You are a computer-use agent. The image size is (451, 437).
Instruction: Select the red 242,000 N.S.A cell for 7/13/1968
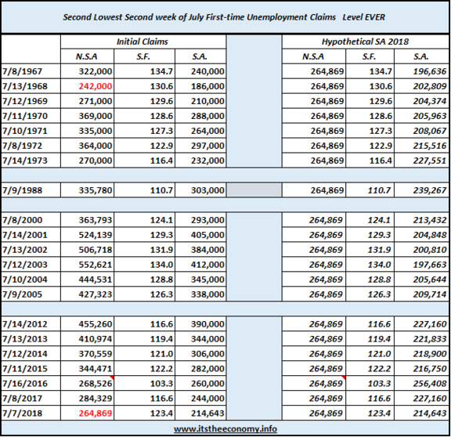pyautogui.click(x=87, y=86)
